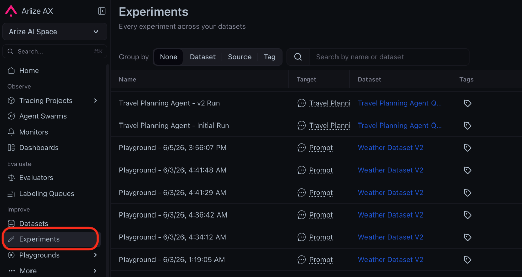This screenshot has height=277, width=522.
Task: Click chat bubble icon in 4:41:48 AM row
Action: pos(301,170)
